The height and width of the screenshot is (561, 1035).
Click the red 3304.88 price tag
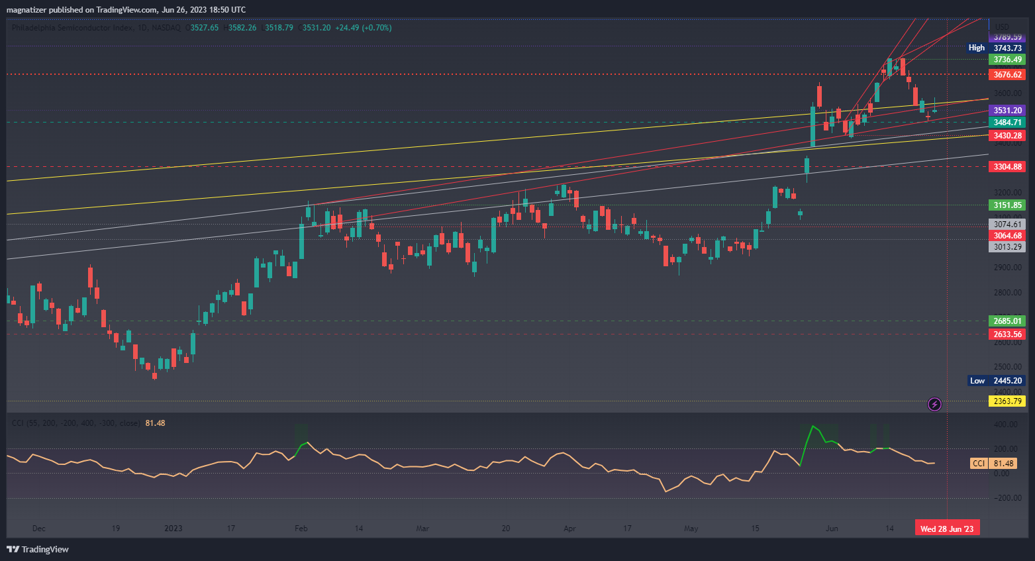pyautogui.click(x=1007, y=167)
